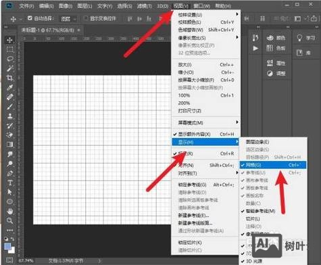Select the Clone Stamp tool
The width and height of the screenshot is (321, 265).
click(x=9, y=116)
